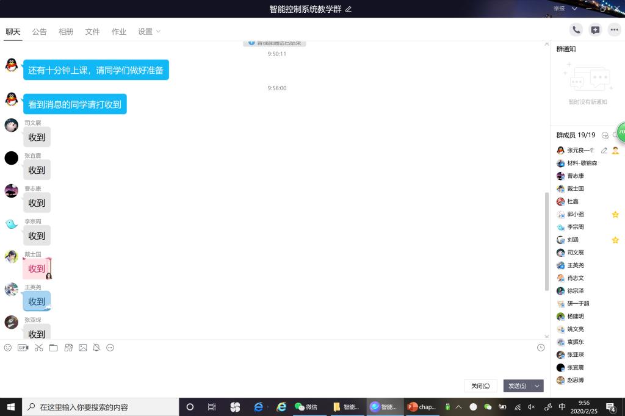Open the title bar dropdown arrow menu

574,9
